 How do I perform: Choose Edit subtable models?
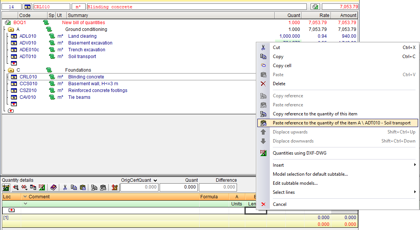coord(337,183)
